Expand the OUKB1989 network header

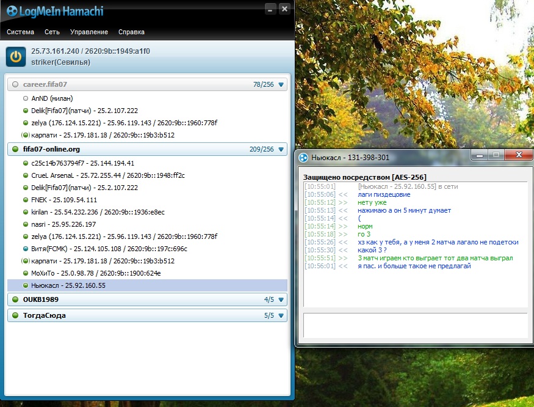(147, 299)
